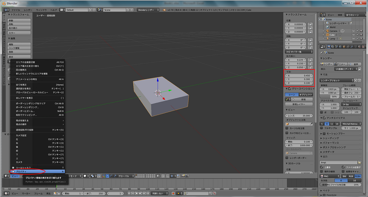Screen dimensions: 368x197
Task: Click the Lamp object icon in outliner
Action: 327,39
